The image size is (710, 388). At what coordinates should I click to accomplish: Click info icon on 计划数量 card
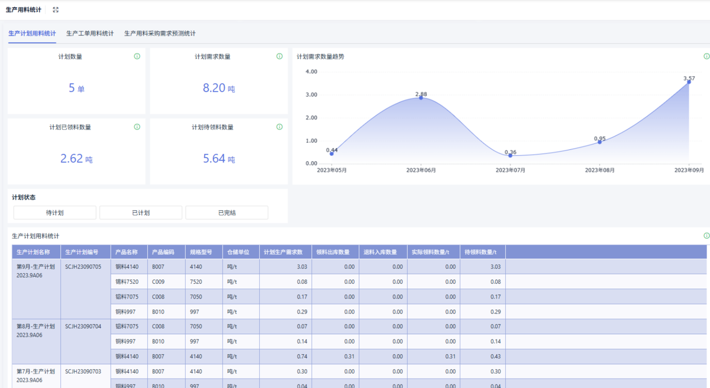tap(137, 56)
